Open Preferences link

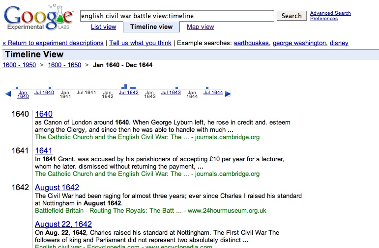pos(324,19)
